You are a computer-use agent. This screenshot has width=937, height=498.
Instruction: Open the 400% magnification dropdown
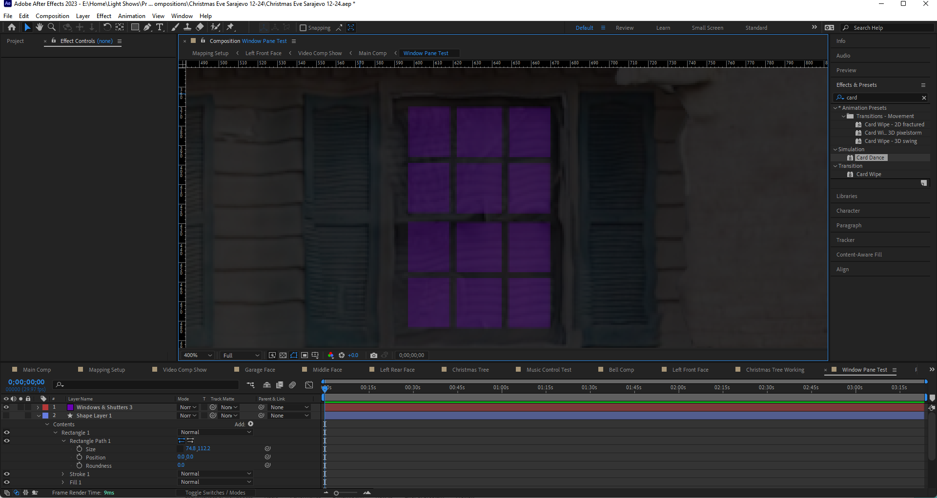pos(197,355)
